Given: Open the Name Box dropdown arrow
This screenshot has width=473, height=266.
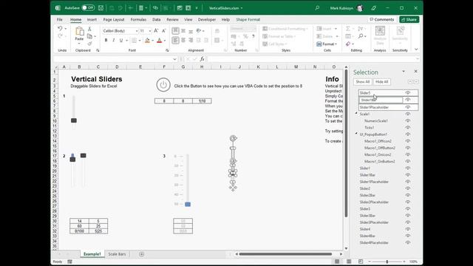Looking at the screenshot, I should (174, 59).
